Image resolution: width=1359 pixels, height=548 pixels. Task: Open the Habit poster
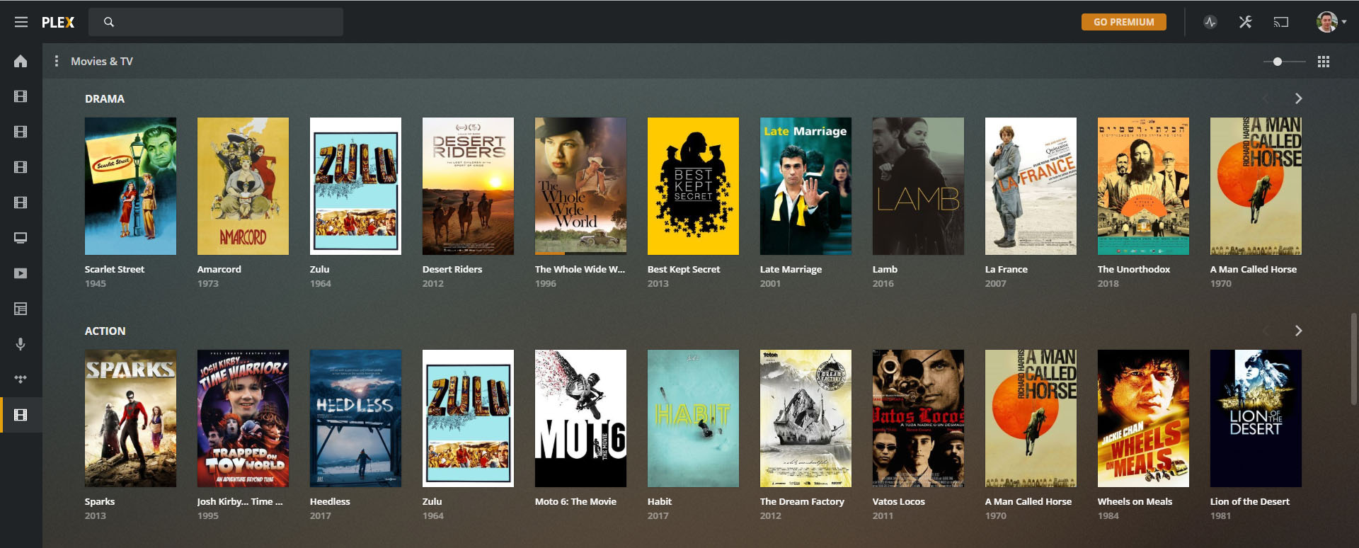[693, 418]
